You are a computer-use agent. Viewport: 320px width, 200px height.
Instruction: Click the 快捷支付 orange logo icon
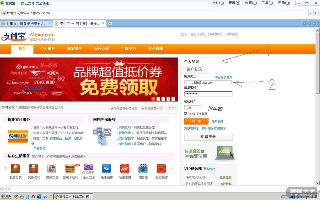pyautogui.click(x=18, y=137)
